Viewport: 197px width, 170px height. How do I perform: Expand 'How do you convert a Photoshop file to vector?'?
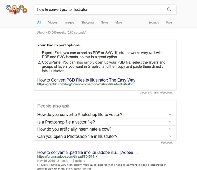[105, 115]
